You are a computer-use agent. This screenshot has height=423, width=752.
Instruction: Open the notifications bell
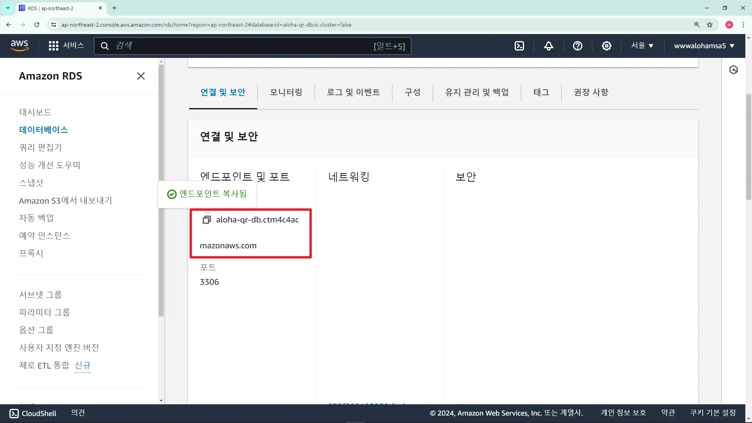coord(549,46)
